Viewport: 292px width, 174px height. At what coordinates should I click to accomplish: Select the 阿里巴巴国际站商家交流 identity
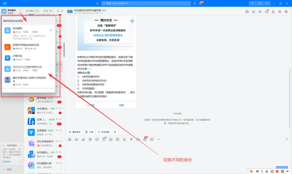point(27,46)
